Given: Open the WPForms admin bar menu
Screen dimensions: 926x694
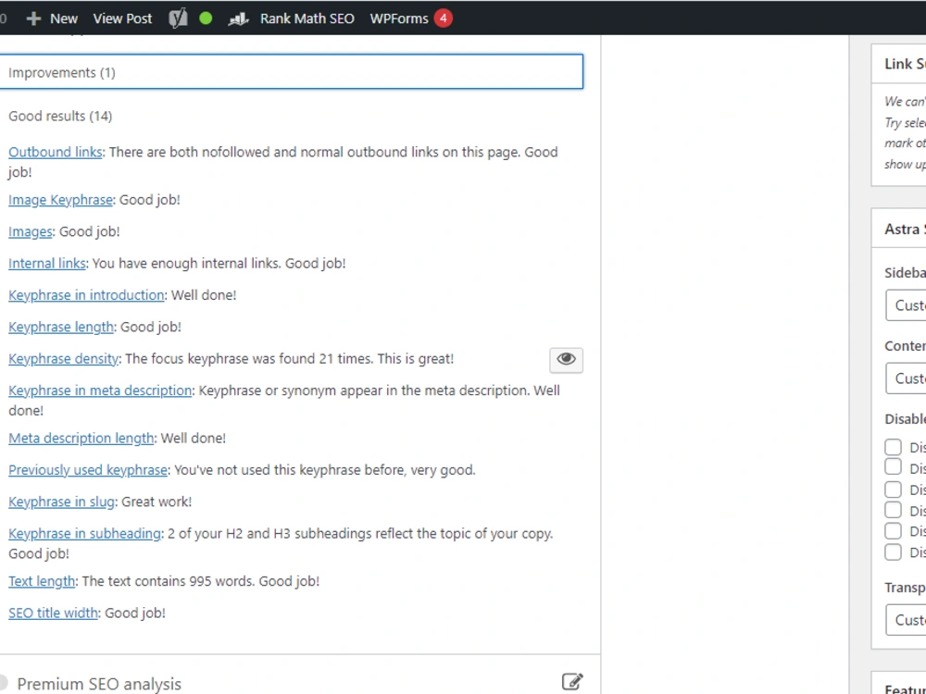Looking at the screenshot, I should coord(399,19).
